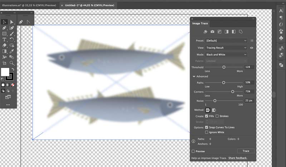
Task: Collapse the Advanced section
Action: 194,76
